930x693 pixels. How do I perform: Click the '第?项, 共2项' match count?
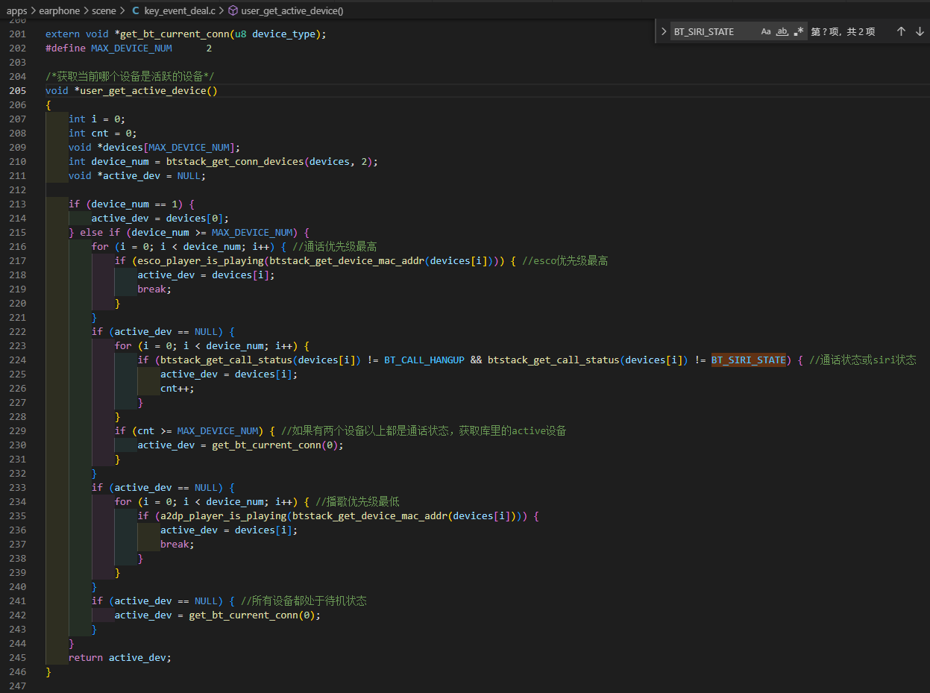coord(843,31)
